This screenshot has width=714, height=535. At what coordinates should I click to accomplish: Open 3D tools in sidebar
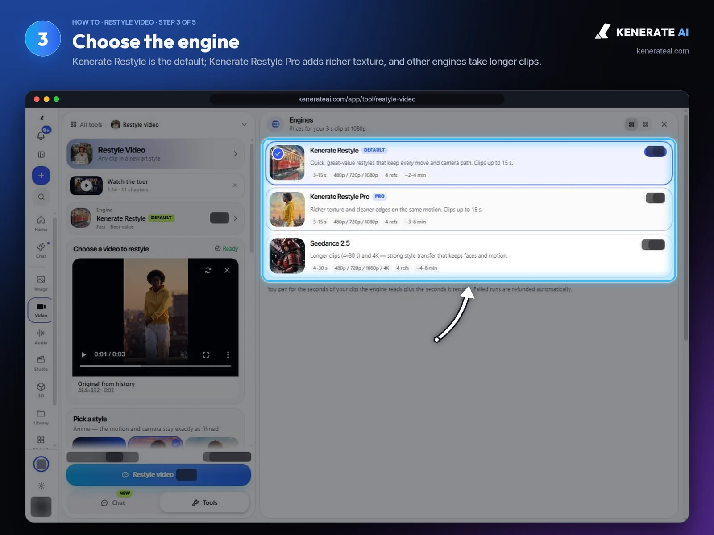pyautogui.click(x=41, y=390)
